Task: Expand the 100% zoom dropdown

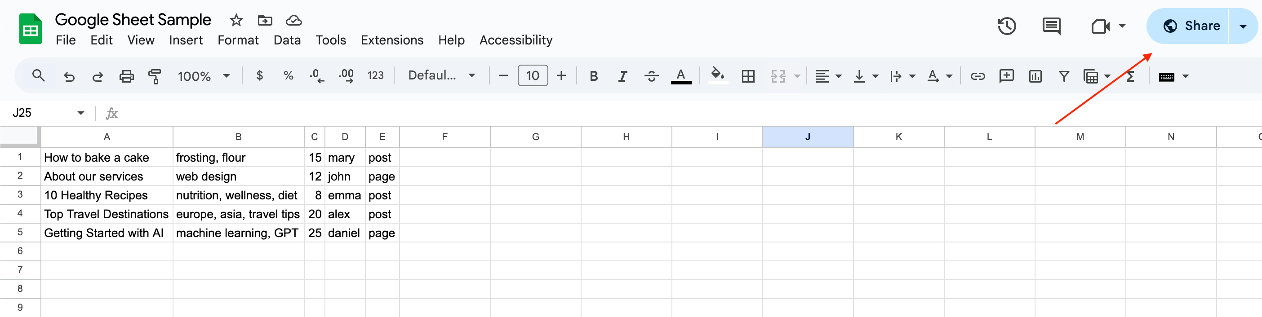Action: click(204, 76)
